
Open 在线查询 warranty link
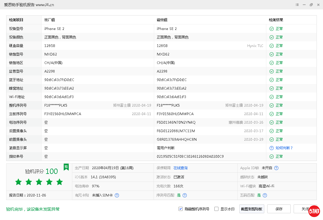[180, 168]
